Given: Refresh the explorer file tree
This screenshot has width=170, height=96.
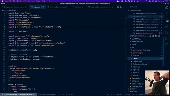Looking at the screenshot, I should click(x=156, y=36).
